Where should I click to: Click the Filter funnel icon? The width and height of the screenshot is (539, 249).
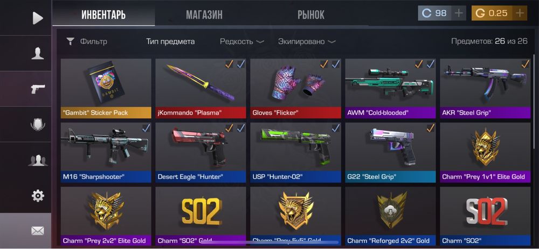70,42
